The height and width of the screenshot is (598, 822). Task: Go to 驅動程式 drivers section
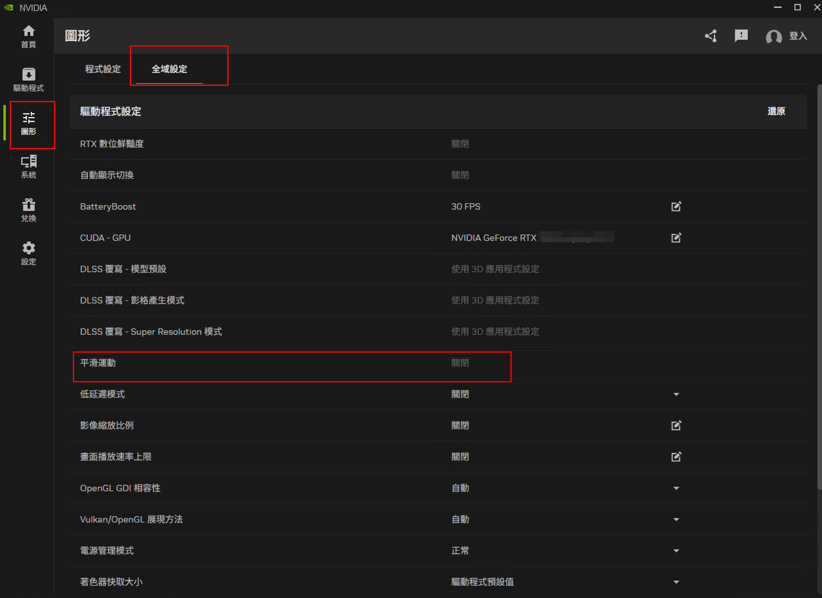coord(29,80)
